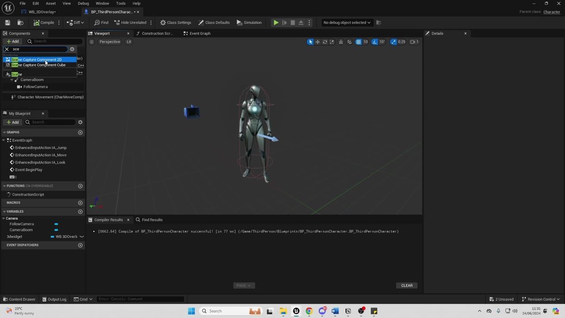Focus the console command input field
This screenshot has width=565, height=318.
pyautogui.click(x=140, y=299)
